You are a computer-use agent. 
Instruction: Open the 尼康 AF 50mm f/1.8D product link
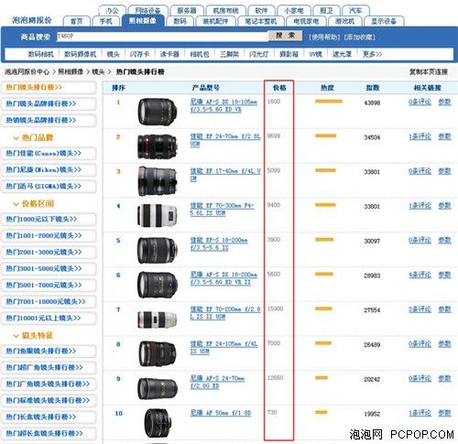[x=221, y=413]
